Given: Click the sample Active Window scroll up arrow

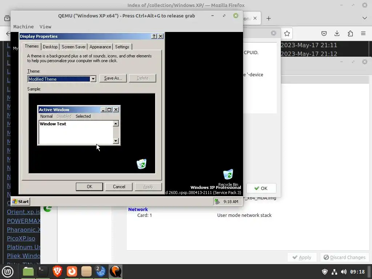Looking at the screenshot, I should (x=116, y=124).
